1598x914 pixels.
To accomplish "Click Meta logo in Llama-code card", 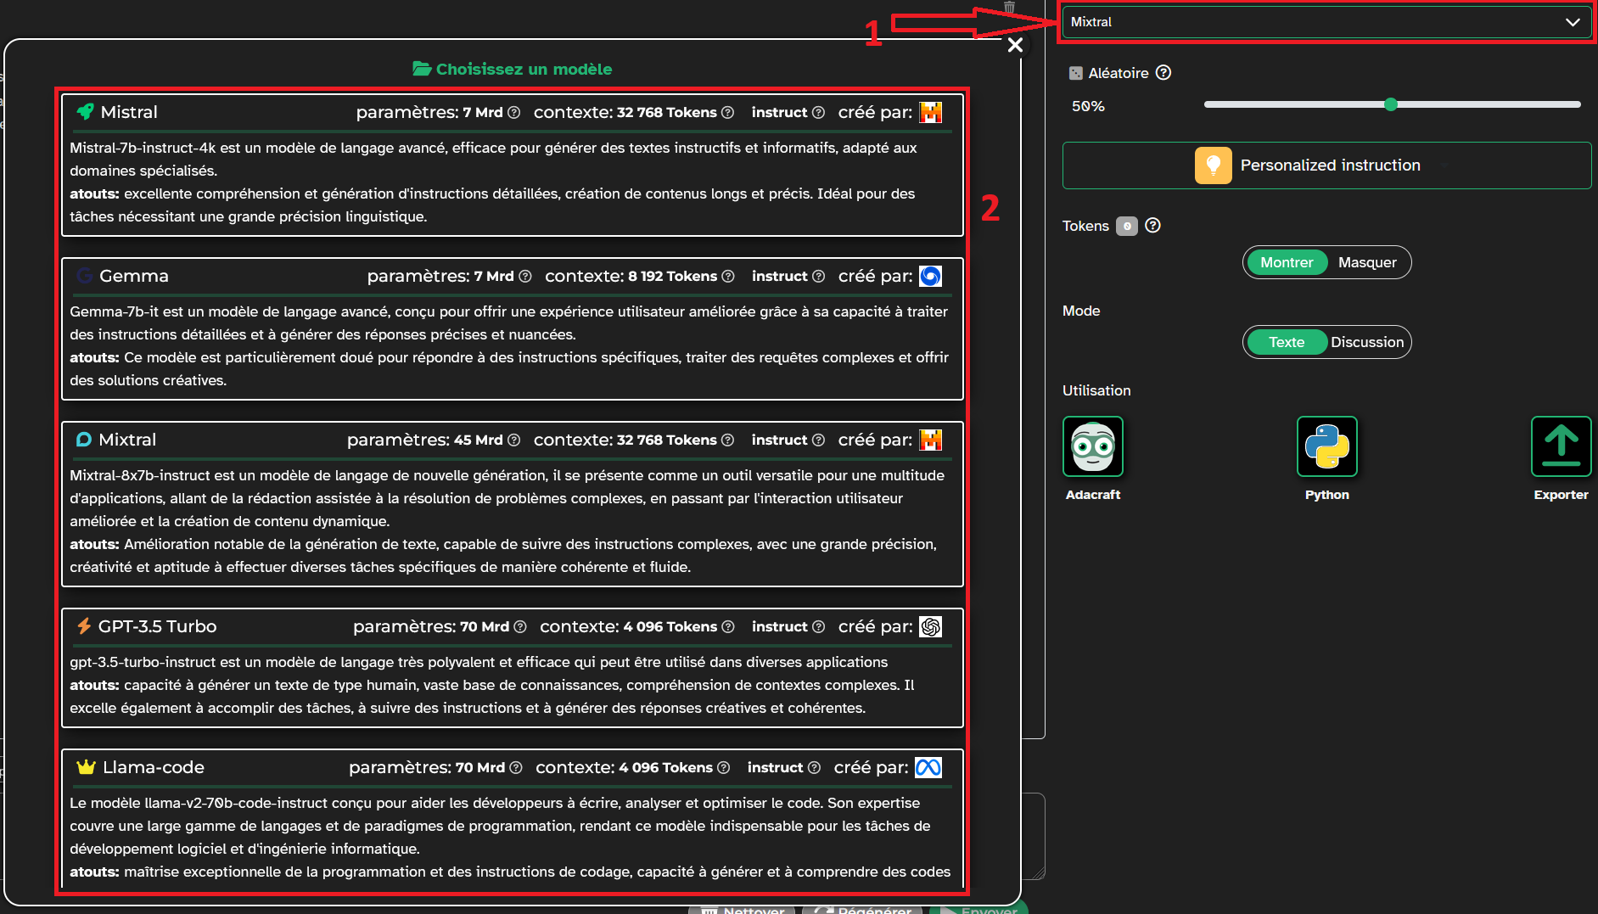I will pyautogui.click(x=928, y=767).
